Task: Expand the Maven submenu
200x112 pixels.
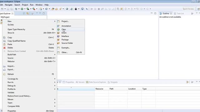Action: [x=30, y=100]
